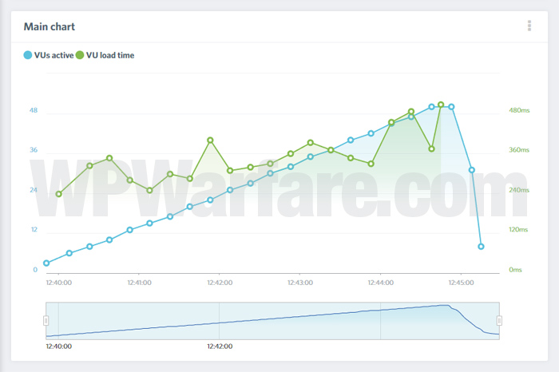Click the right handle of the range navigator
The height and width of the screenshot is (372, 559).
(499, 321)
